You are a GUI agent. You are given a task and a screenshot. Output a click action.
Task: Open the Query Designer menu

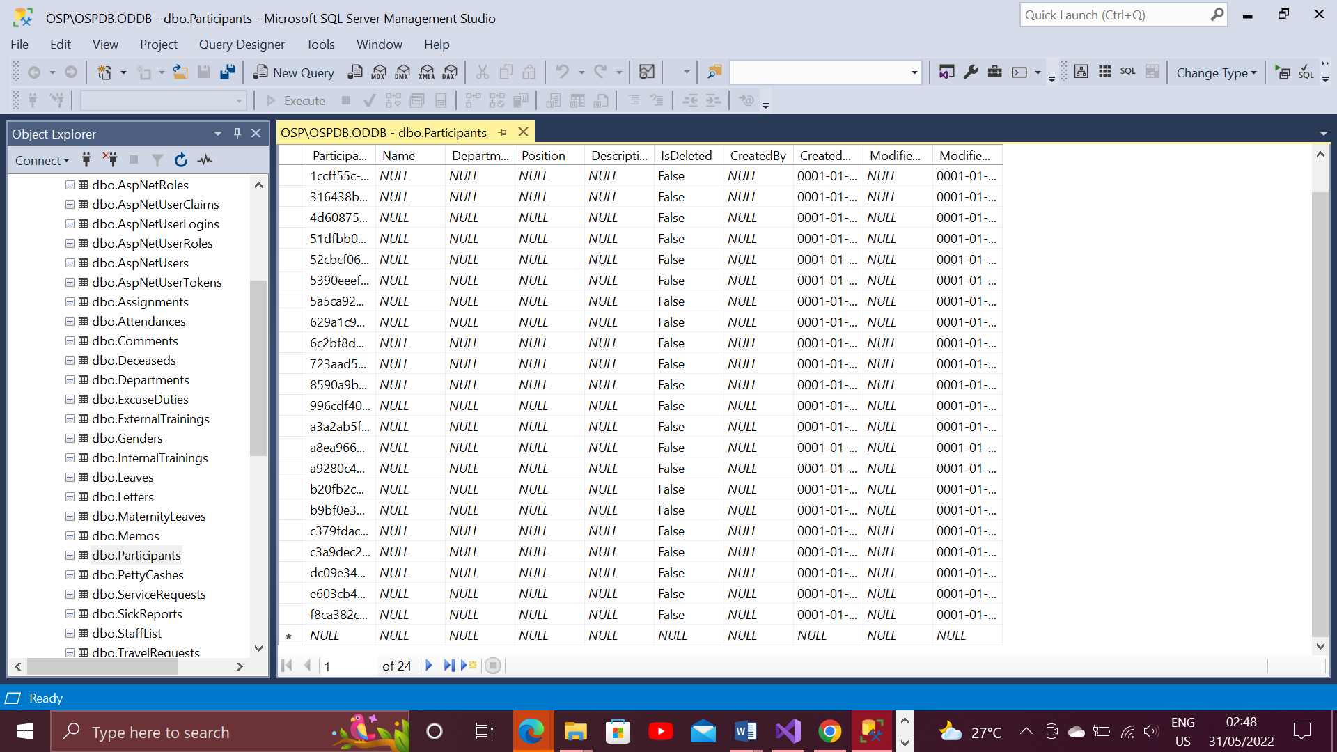(242, 44)
